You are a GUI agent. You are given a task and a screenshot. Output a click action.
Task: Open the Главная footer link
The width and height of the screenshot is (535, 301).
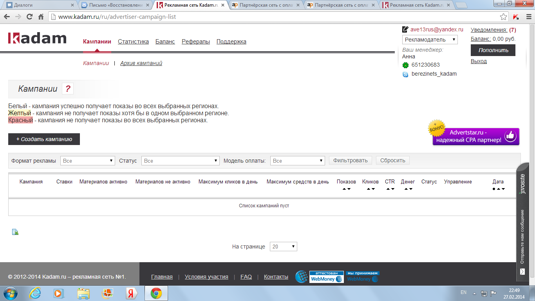162,277
